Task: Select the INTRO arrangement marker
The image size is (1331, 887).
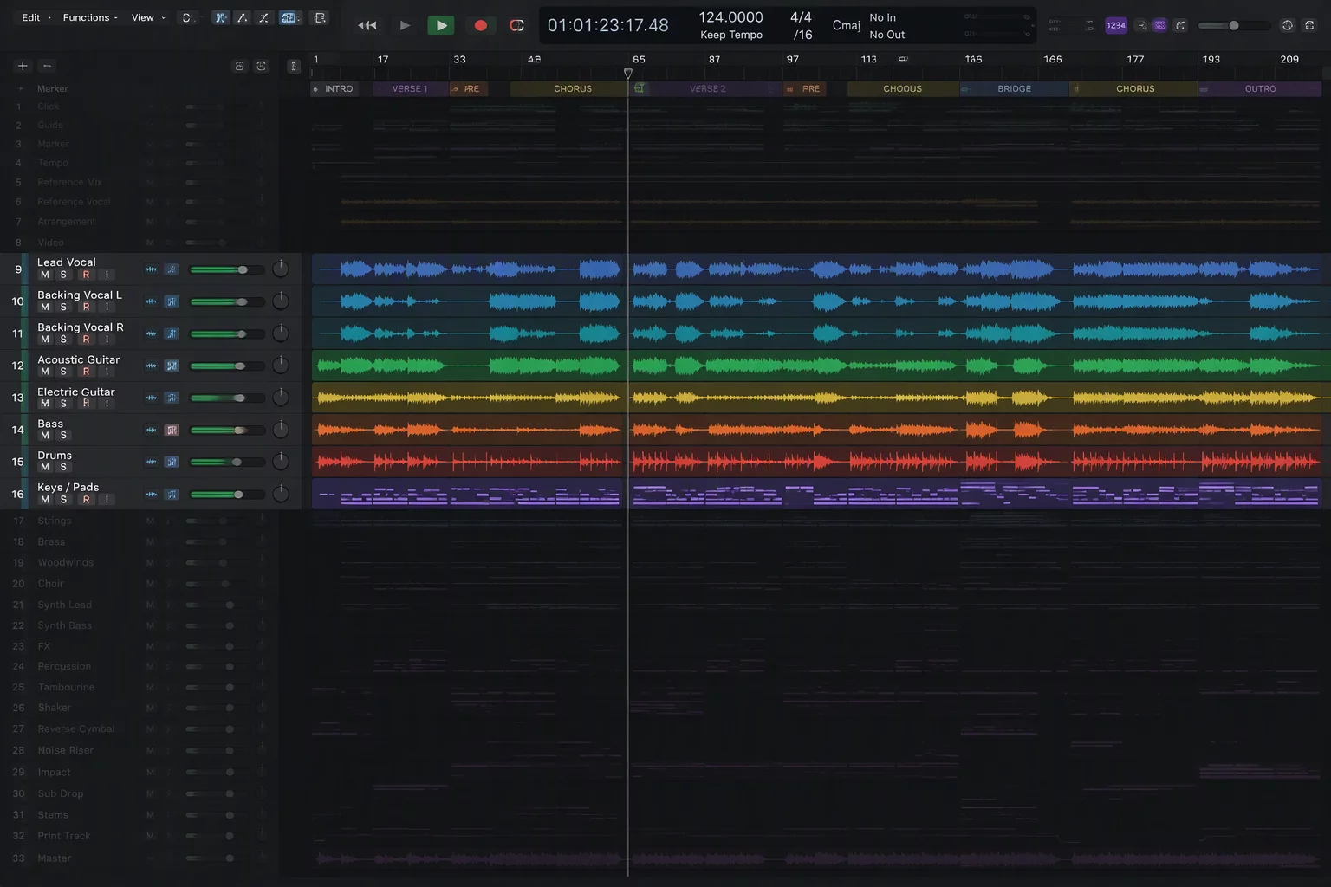Action: tap(335, 88)
